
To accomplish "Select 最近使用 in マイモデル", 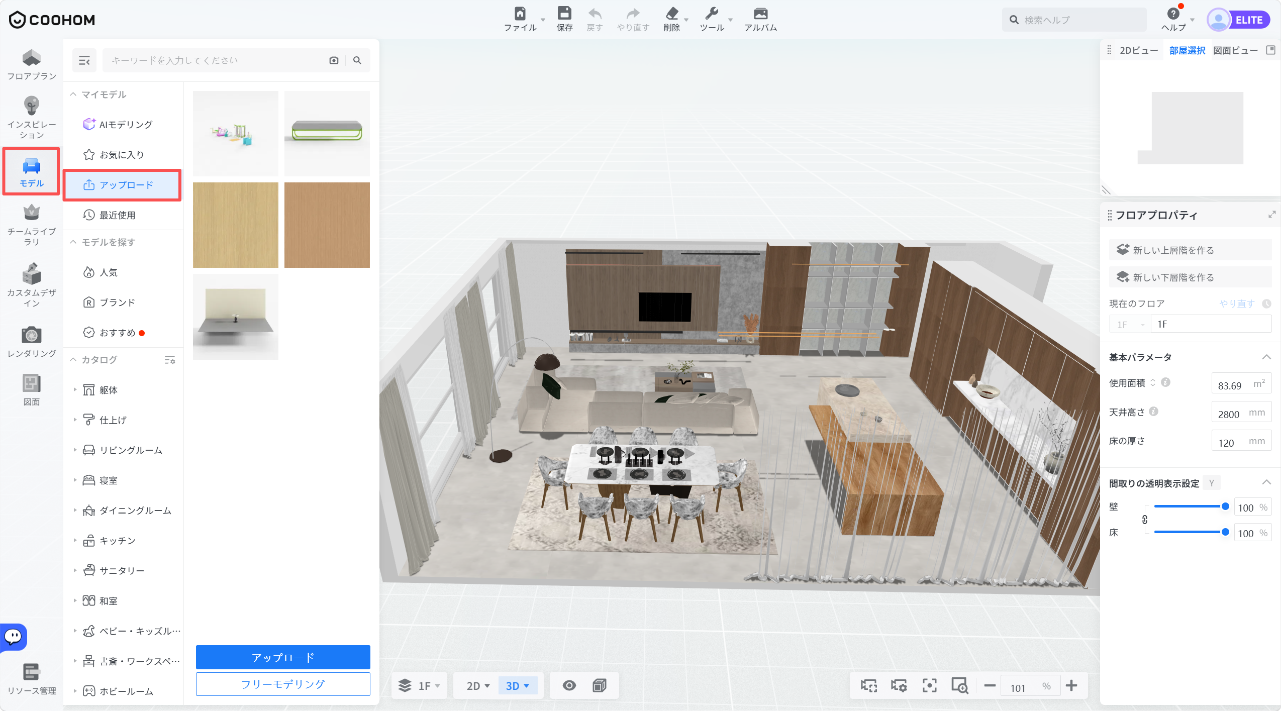I will (x=123, y=215).
